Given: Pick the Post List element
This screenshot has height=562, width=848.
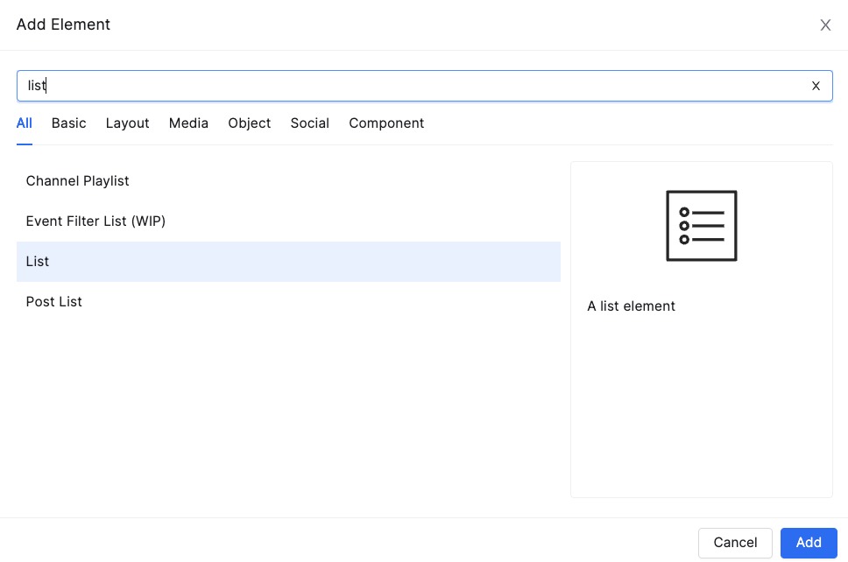Looking at the screenshot, I should coord(288,301).
